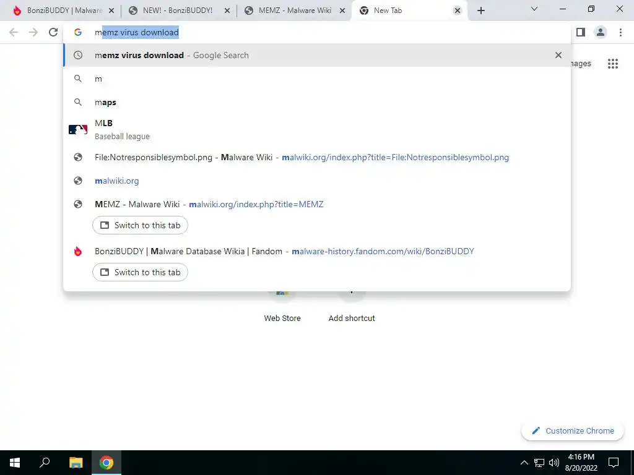Image resolution: width=634 pixels, height=475 pixels.
Task: Open the malwiki.org suggestion
Action: pos(317,181)
